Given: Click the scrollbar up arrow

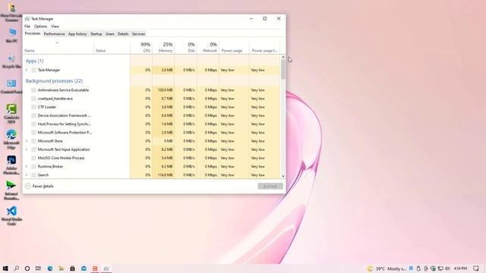Looking at the screenshot, I should point(283,58).
